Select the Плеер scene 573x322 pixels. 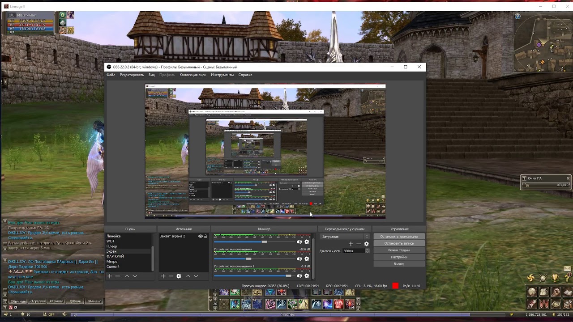(128, 246)
